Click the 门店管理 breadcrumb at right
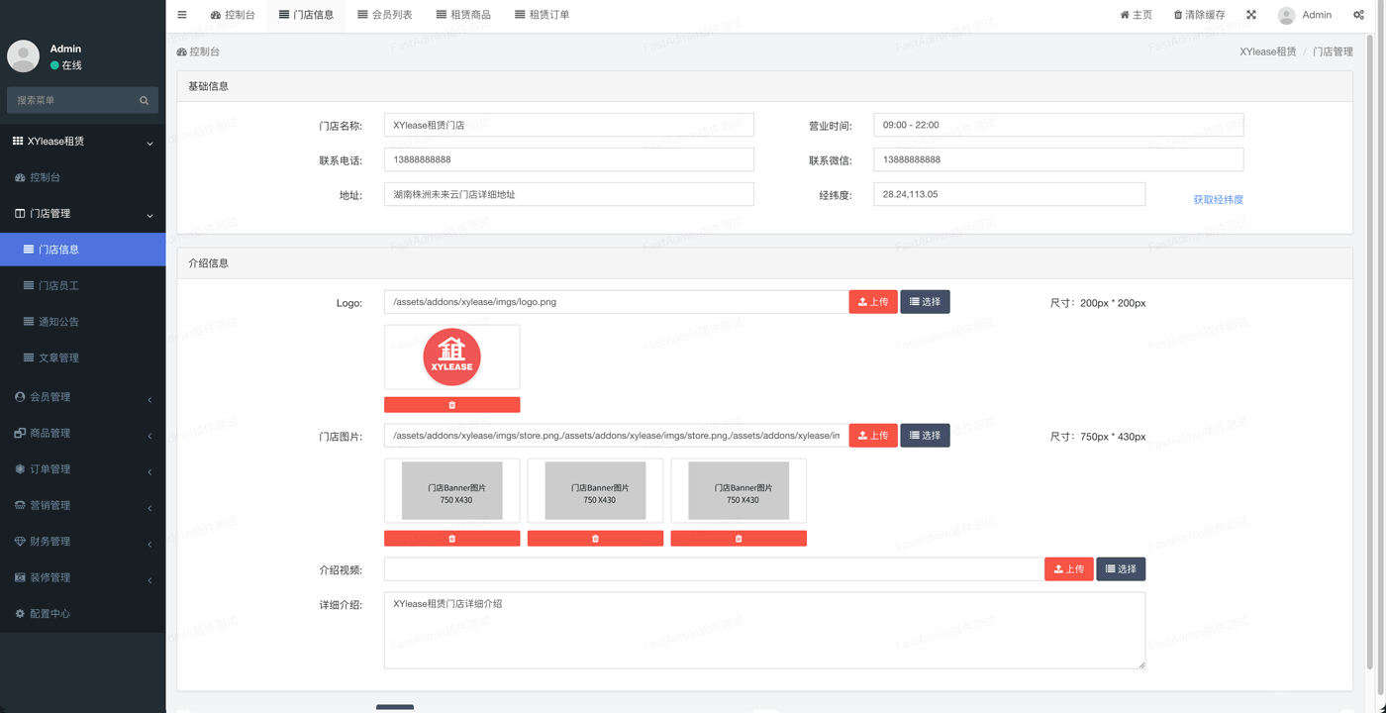1386x713 pixels. click(1333, 51)
